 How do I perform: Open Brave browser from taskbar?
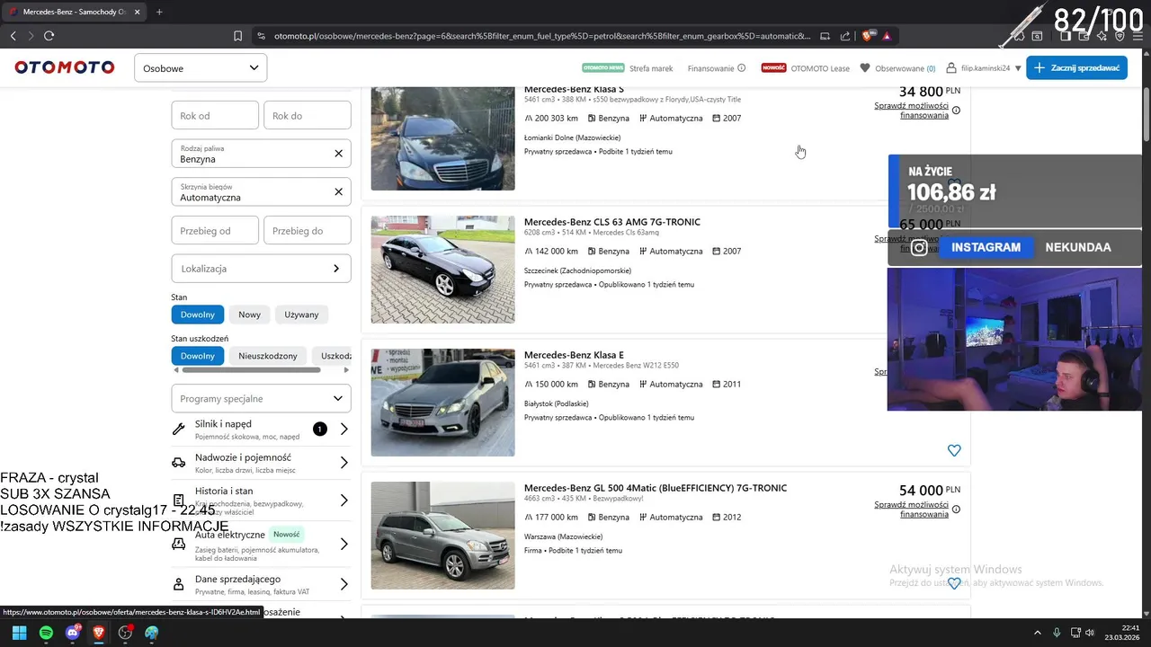click(99, 633)
